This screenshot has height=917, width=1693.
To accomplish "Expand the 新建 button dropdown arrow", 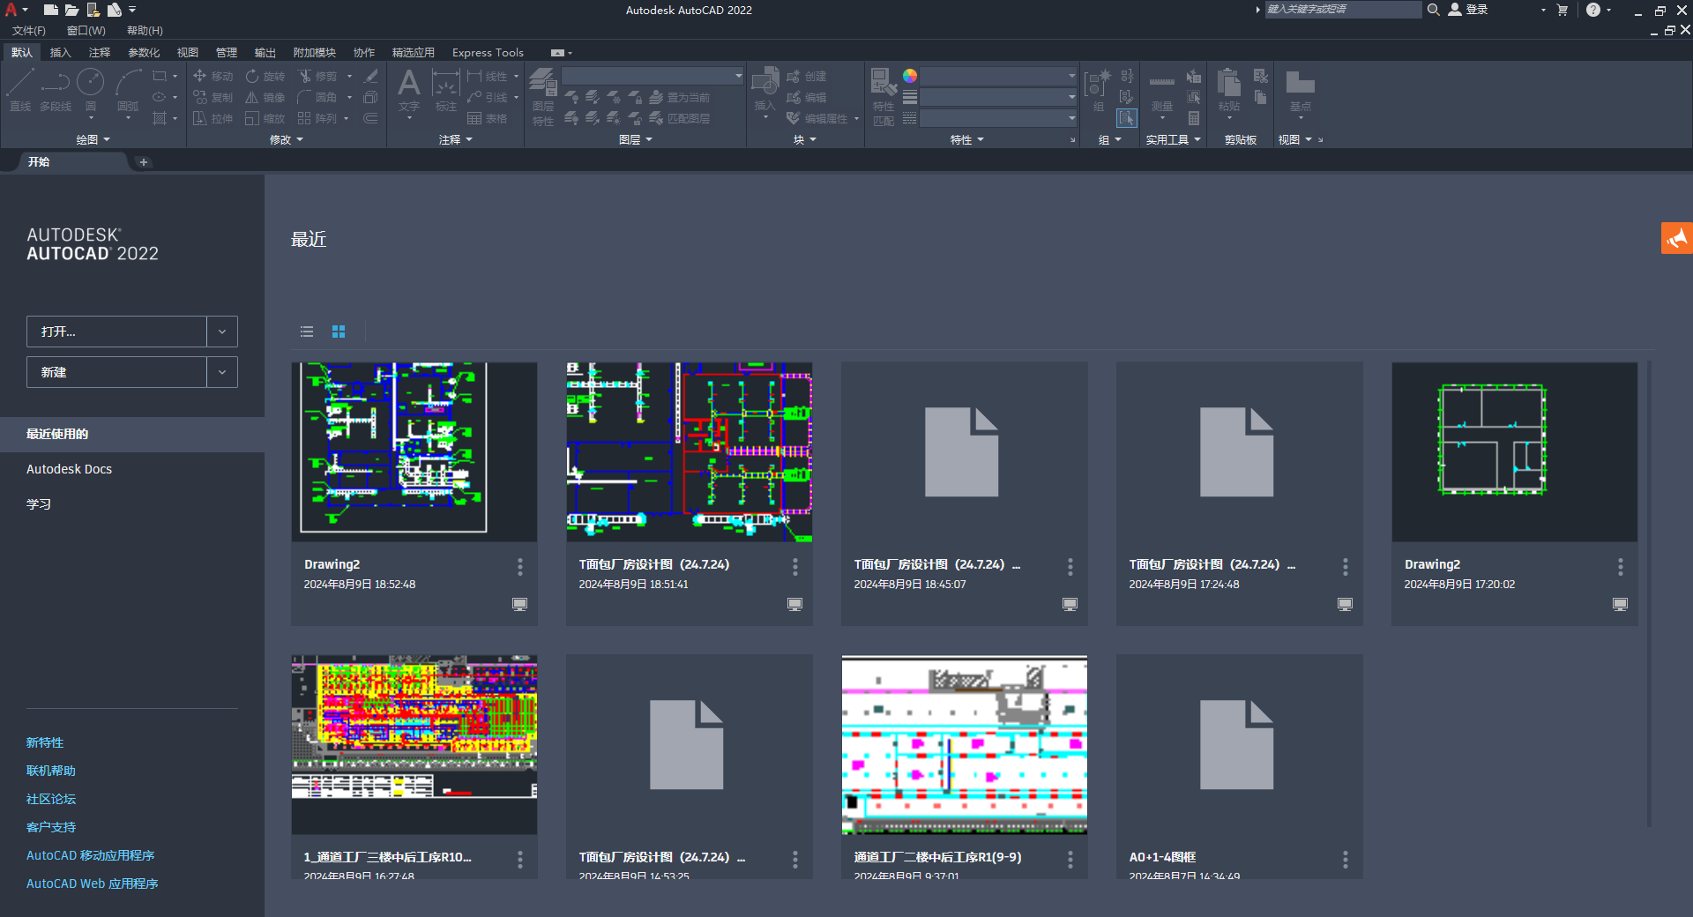I will (222, 372).
